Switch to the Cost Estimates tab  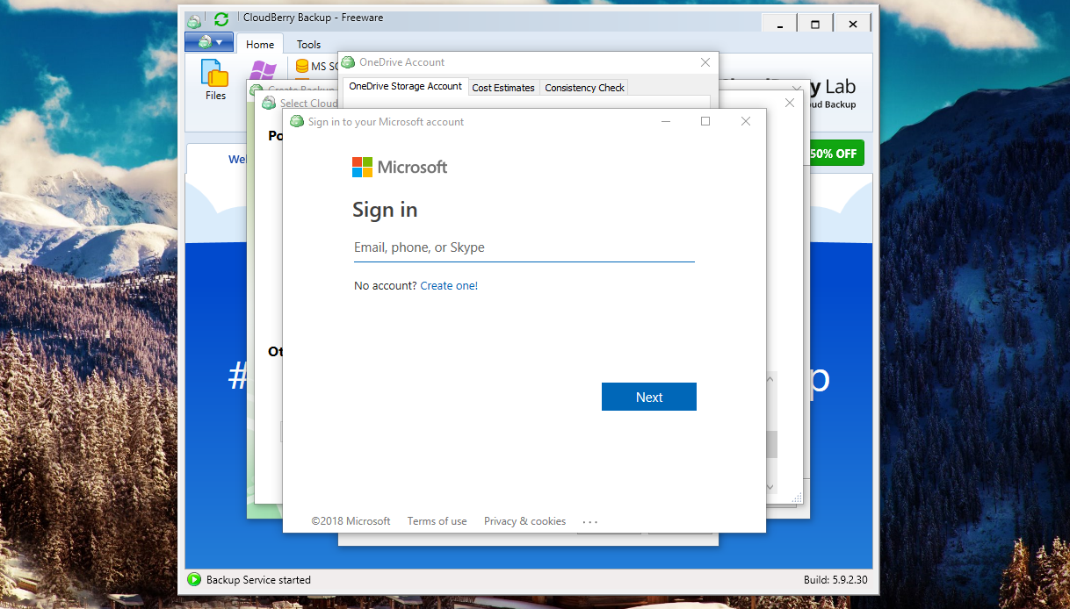[x=503, y=88]
